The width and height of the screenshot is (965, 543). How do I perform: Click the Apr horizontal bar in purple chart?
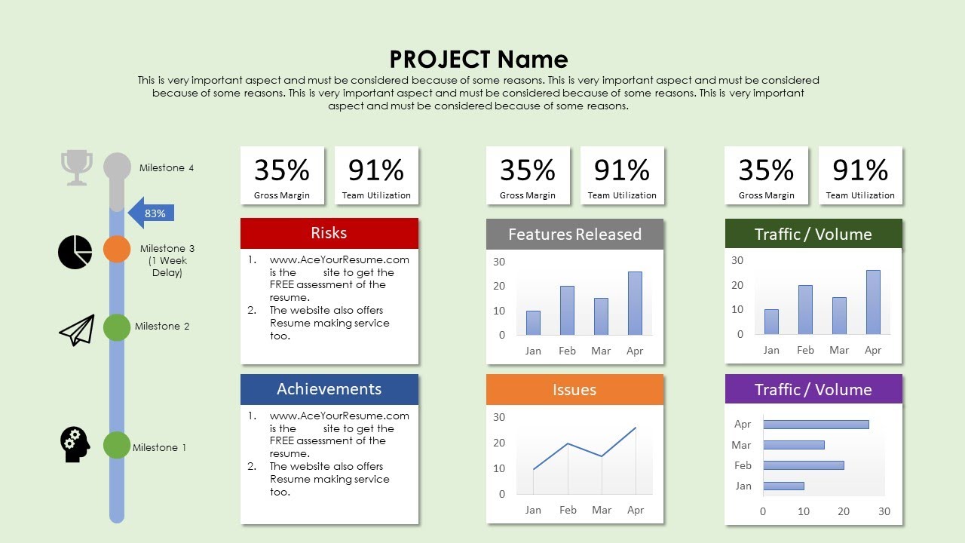click(x=816, y=425)
